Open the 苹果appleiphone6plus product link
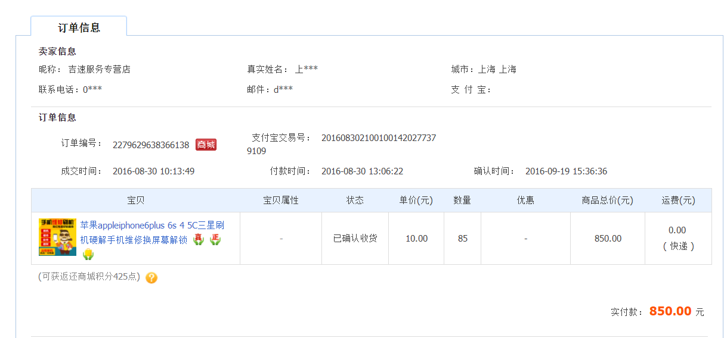Viewport: 724px width, 338px height. (152, 233)
